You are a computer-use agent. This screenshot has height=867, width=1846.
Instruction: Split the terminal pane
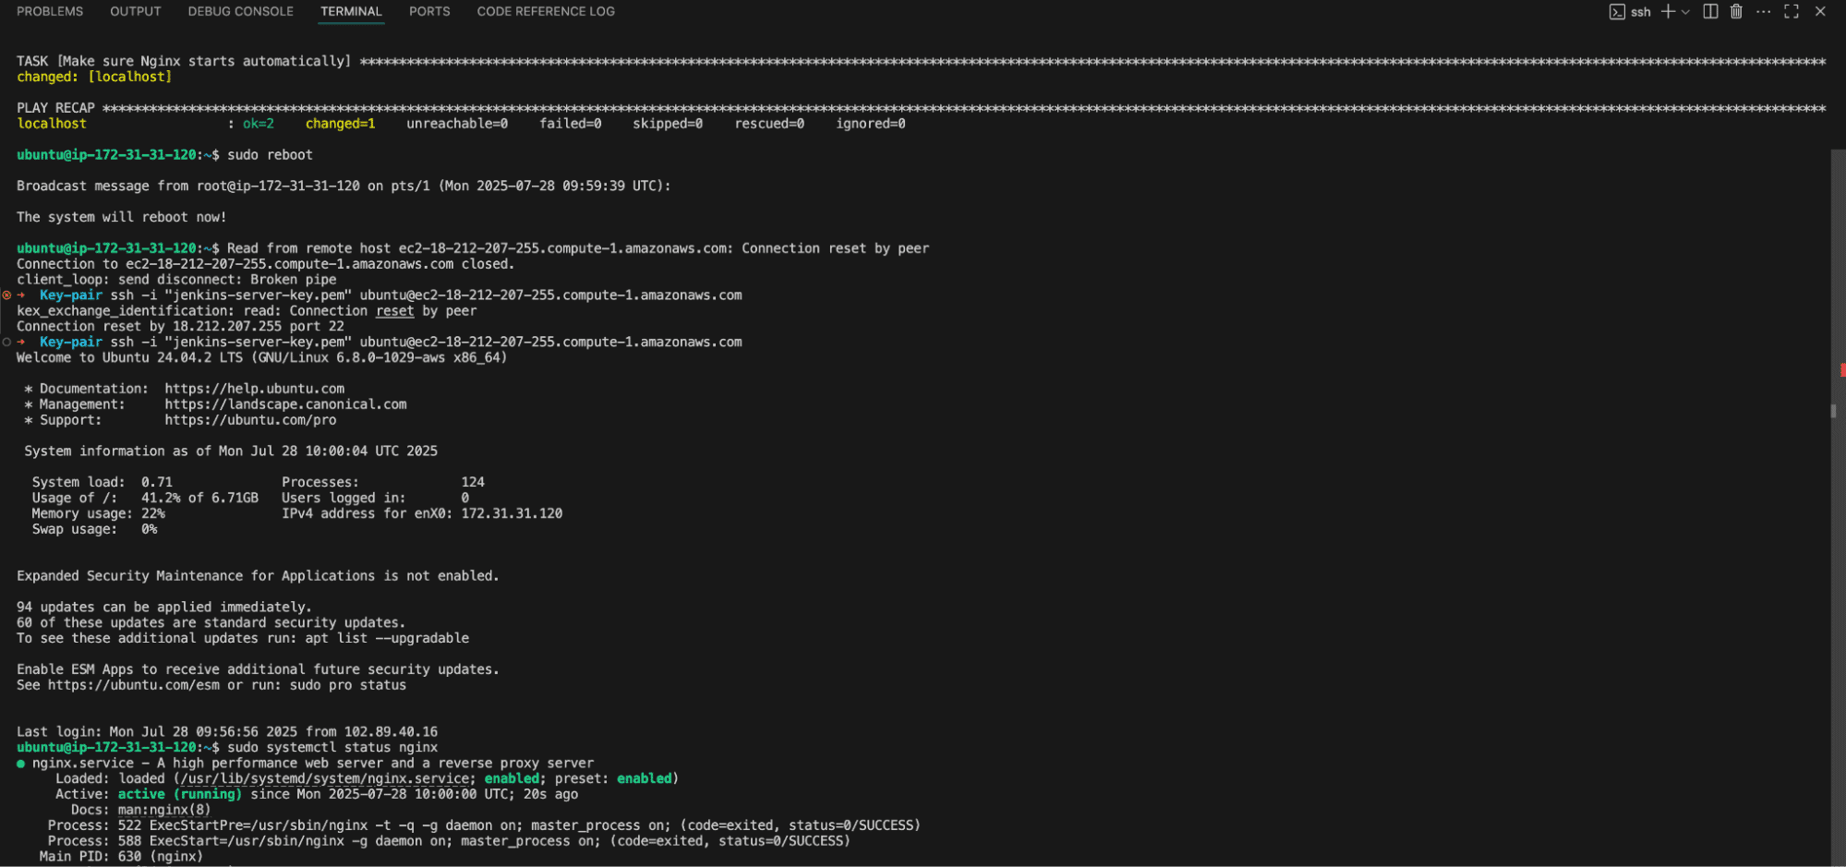pos(1710,11)
